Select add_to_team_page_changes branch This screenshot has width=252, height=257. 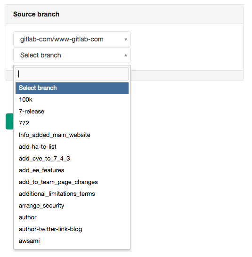[x=72, y=182]
